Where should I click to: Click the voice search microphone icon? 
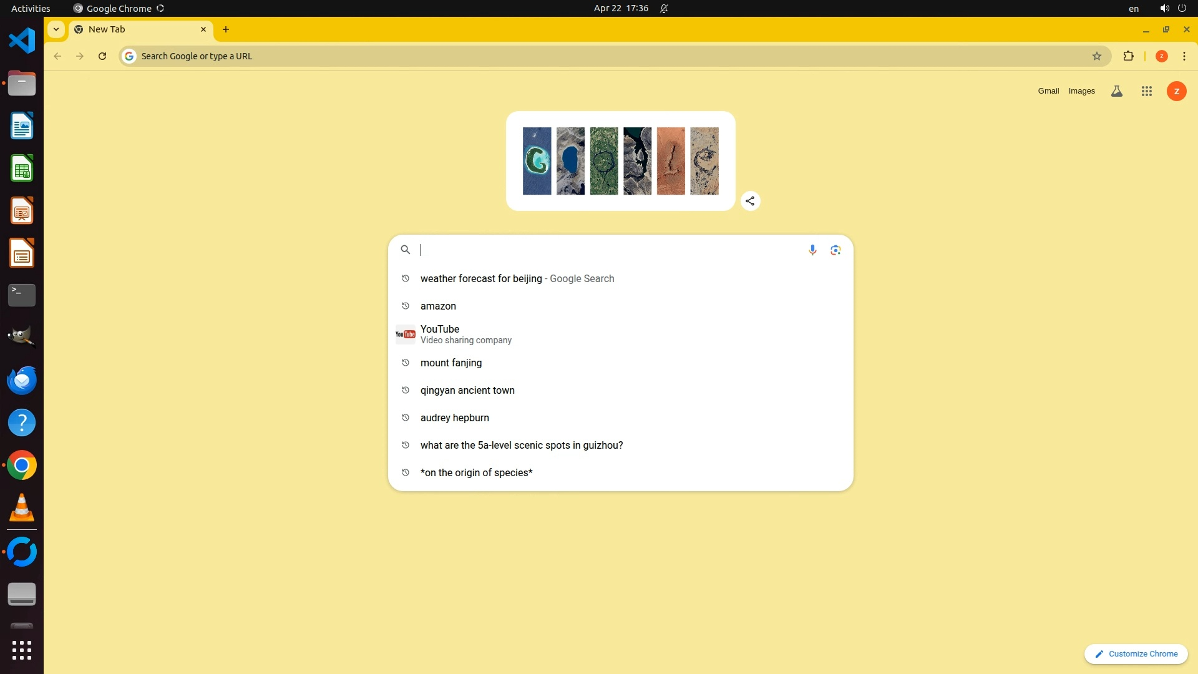[x=812, y=250]
